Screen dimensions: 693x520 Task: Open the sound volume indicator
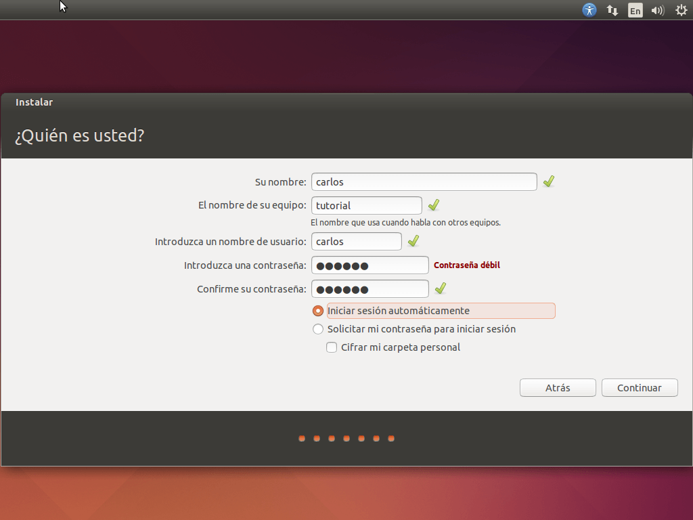[658, 10]
